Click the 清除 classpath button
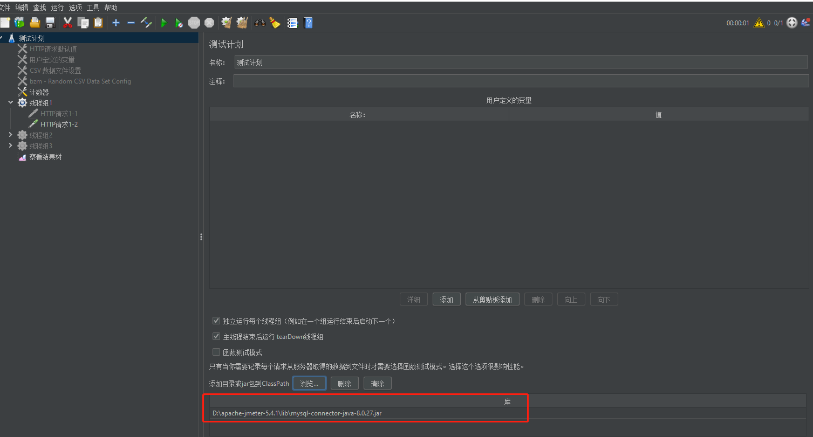The height and width of the screenshot is (437, 813). click(378, 384)
